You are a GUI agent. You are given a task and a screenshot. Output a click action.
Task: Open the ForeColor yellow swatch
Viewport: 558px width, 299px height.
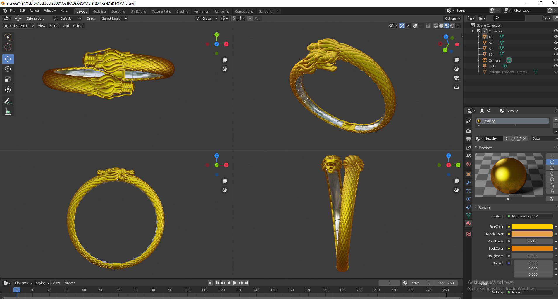coord(532,227)
